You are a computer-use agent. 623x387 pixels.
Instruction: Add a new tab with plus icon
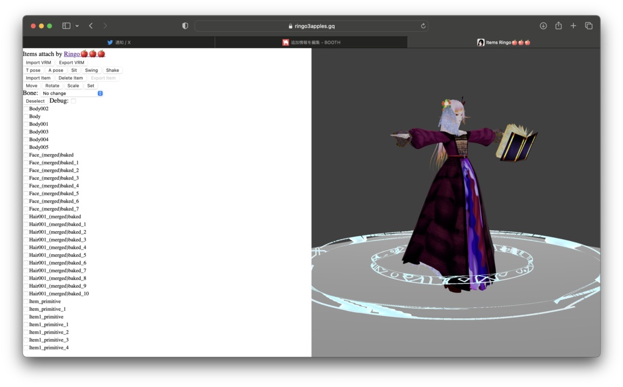click(x=573, y=26)
